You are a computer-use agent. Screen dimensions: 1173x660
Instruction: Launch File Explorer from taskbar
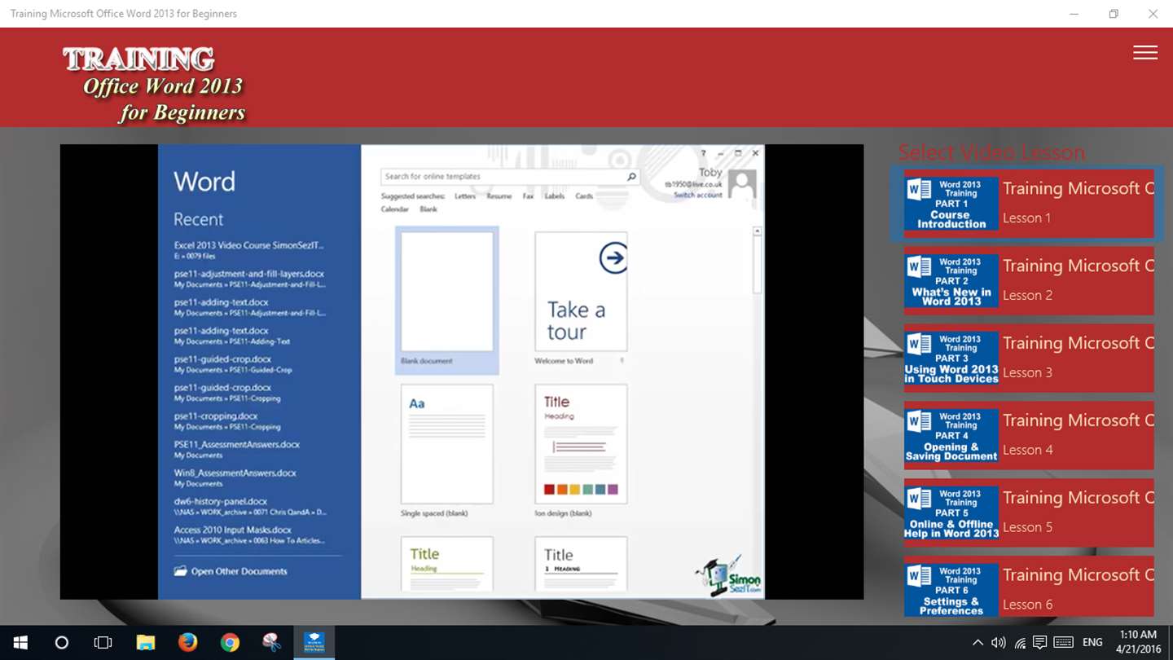tap(146, 643)
